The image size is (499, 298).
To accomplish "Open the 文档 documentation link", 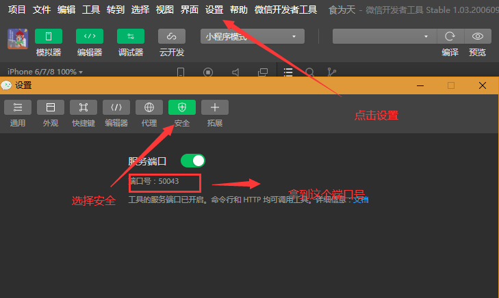I will [361, 200].
